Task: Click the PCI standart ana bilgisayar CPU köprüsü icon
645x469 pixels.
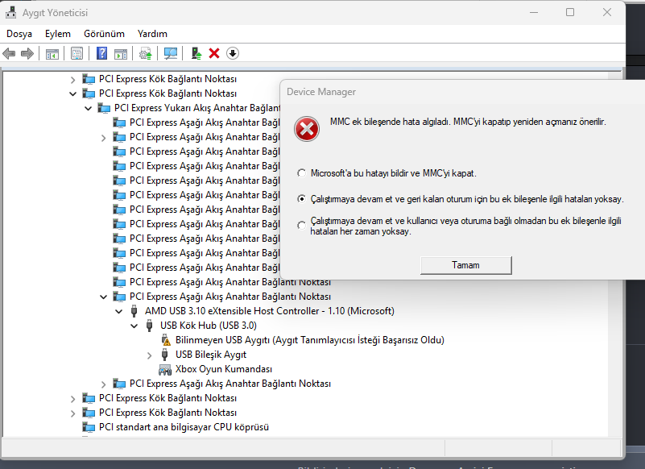Action: point(89,427)
